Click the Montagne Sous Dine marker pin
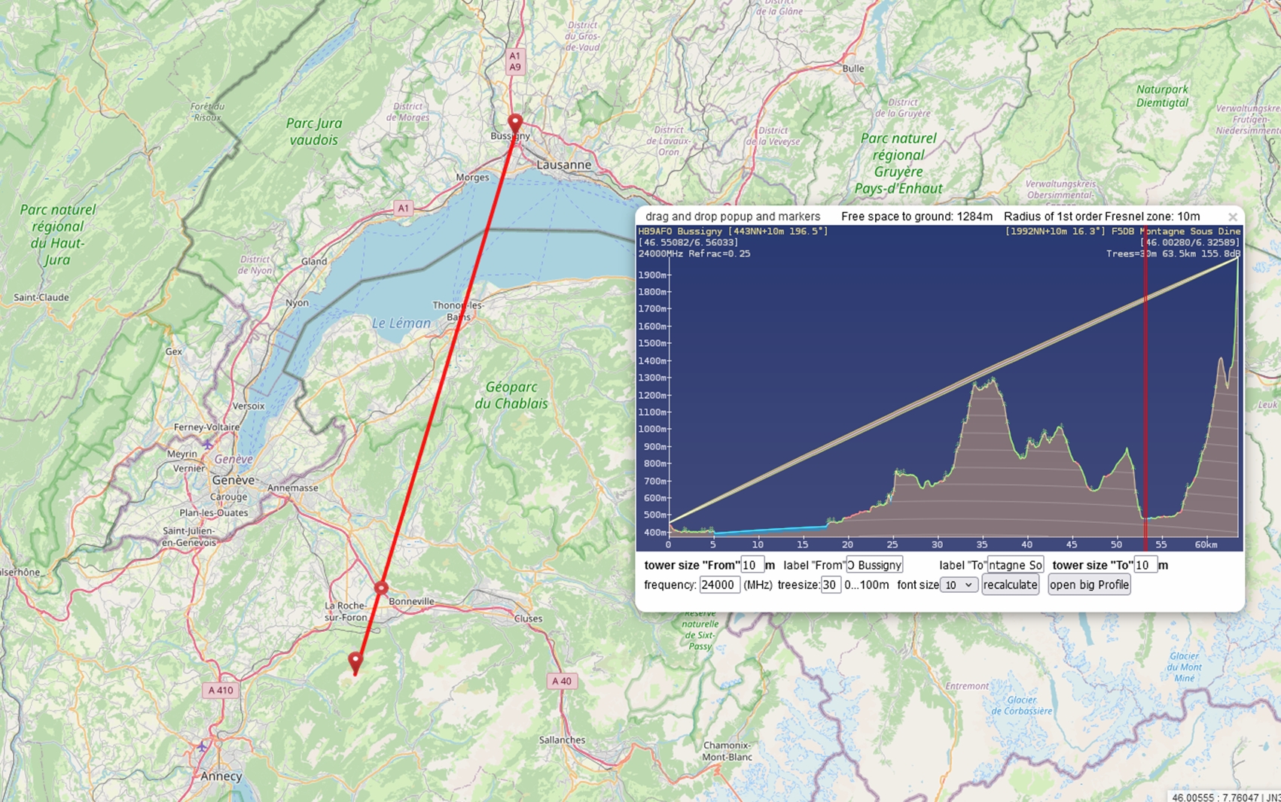This screenshot has width=1281, height=802. [355, 663]
